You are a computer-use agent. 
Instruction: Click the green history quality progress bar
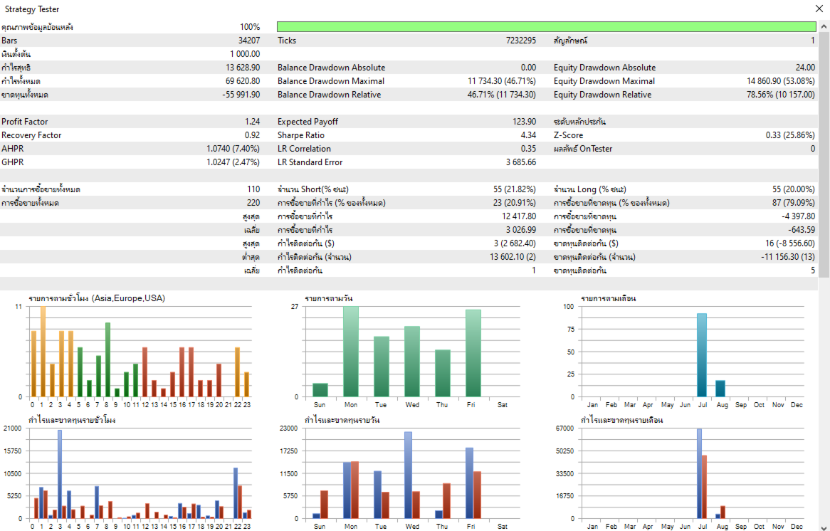(x=546, y=26)
